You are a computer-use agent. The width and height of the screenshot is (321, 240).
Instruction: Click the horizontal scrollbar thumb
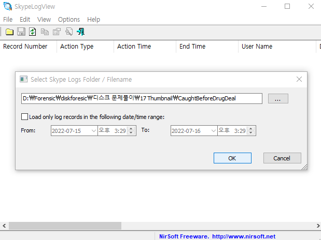click(65, 226)
